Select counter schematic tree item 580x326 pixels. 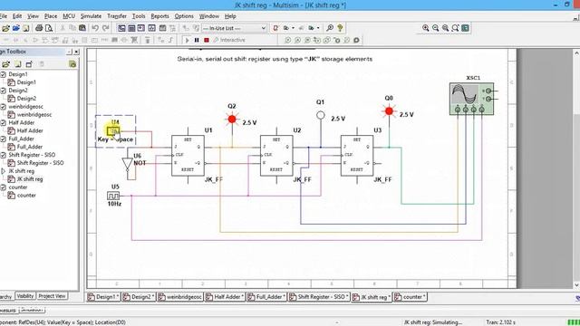[26, 196]
